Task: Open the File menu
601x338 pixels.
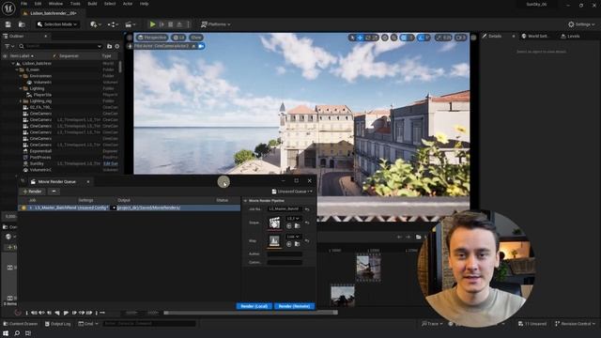Action: click(x=23, y=4)
